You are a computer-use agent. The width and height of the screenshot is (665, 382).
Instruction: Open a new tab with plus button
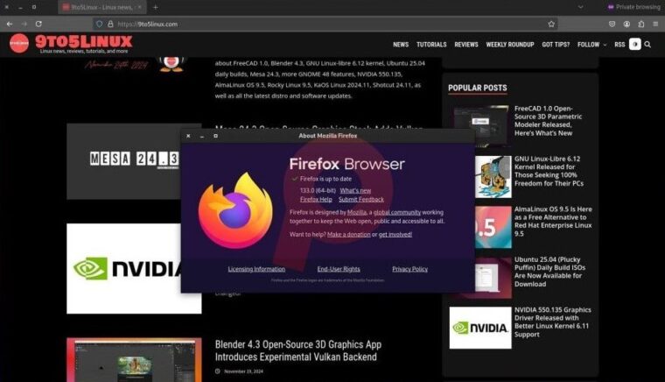[156, 7]
